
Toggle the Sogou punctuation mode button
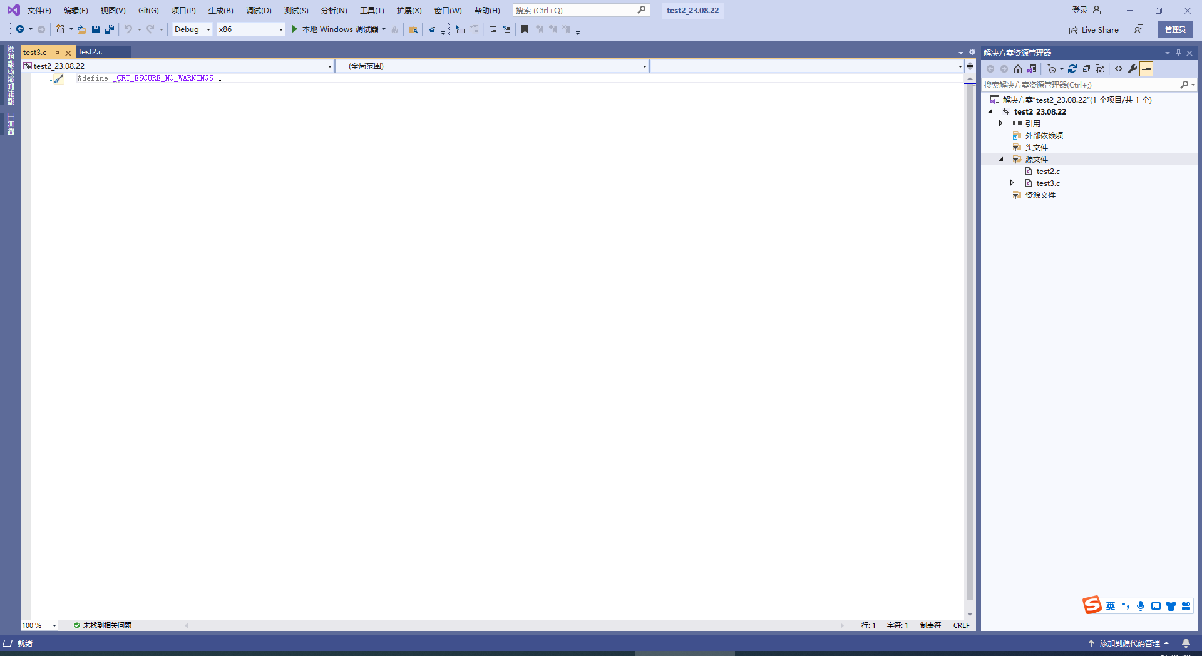pos(1126,606)
